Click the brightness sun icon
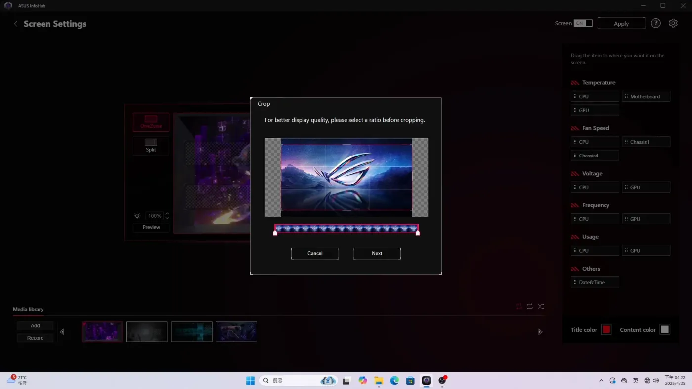Image resolution: width=692 pixels, height=389 pixels. (x=137, y=216)
